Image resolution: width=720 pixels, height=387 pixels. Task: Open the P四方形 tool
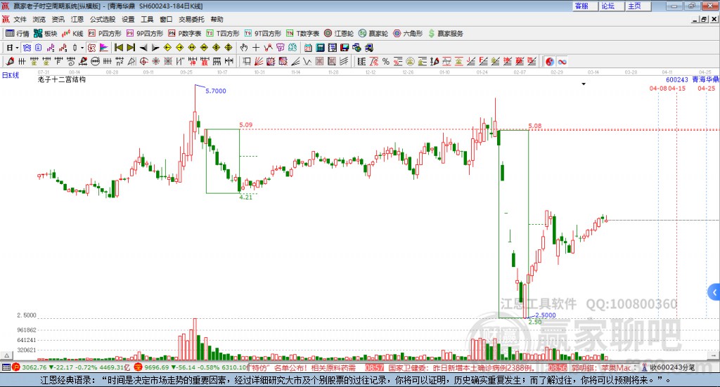coord(104,34)
